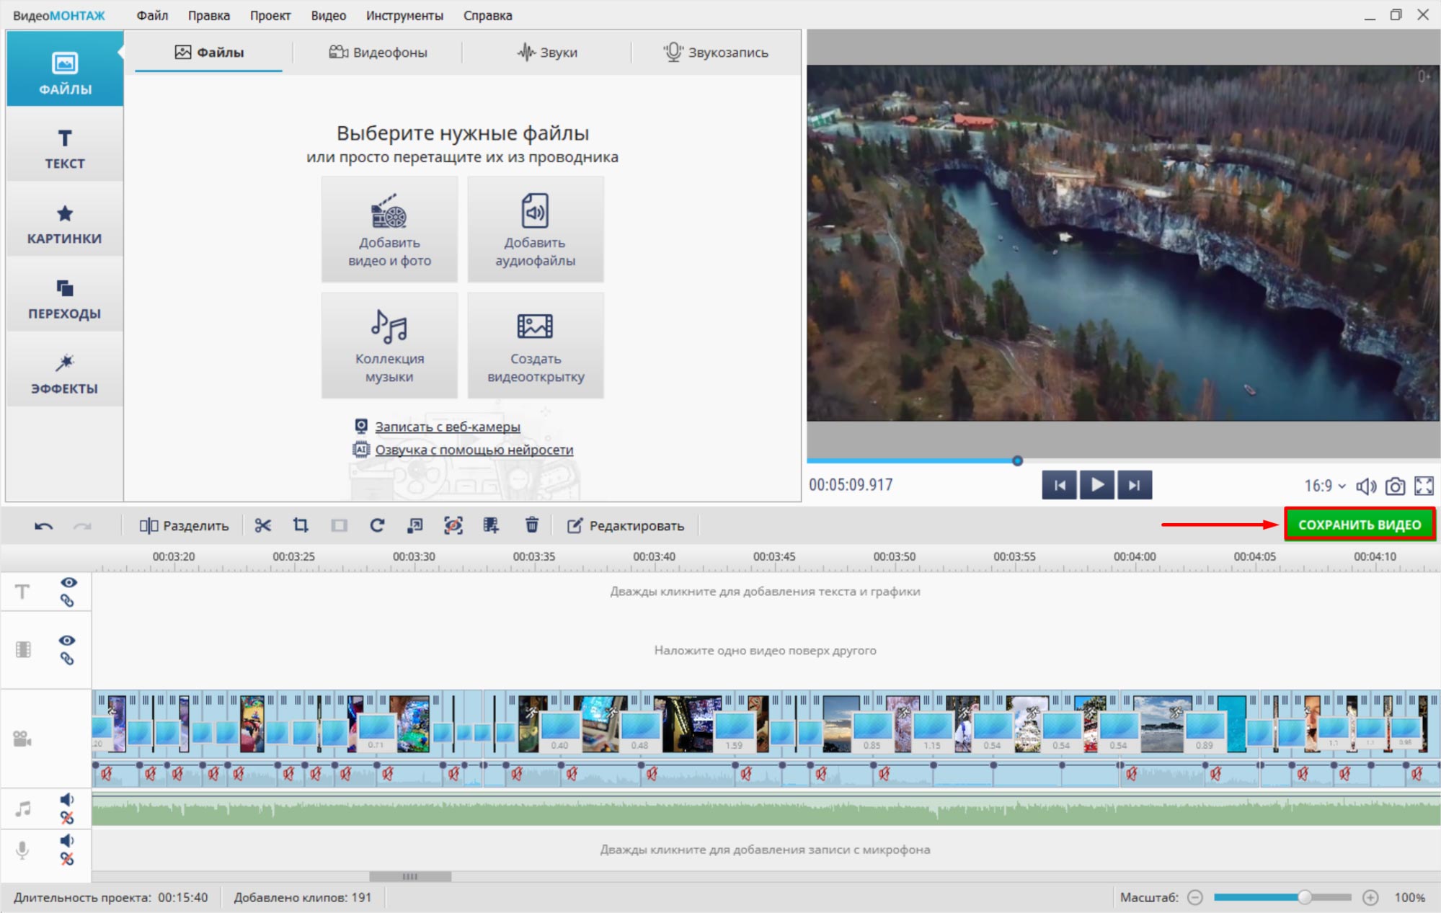Image resolution: width=1441 pixels, height=913 pixels.
Task: Undo the last action
Action: (x=43, y=526)
